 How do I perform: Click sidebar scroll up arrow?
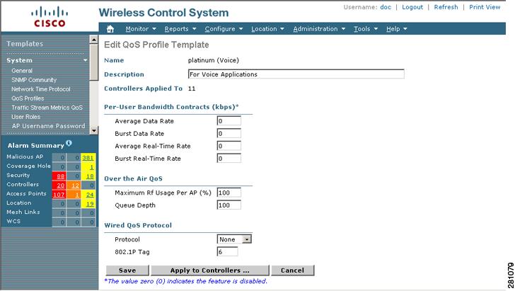point(94,40)
